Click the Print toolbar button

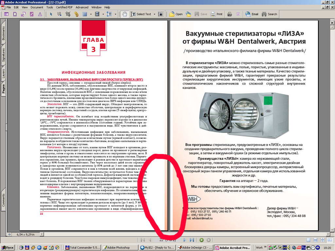coord(217,14)
